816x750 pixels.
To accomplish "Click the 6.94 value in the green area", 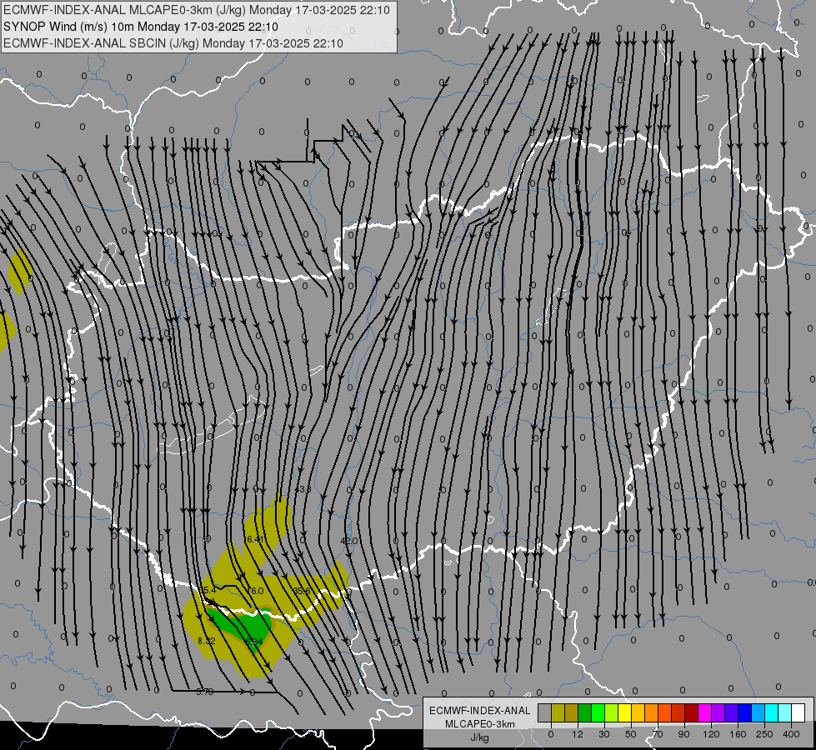I will point(254,641).
